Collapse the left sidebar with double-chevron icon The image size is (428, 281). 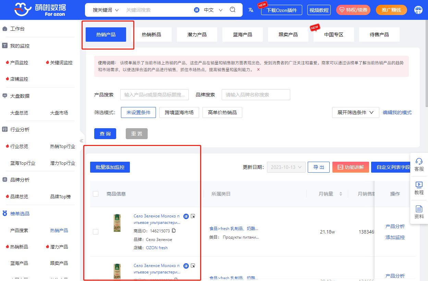click(82, 141)
